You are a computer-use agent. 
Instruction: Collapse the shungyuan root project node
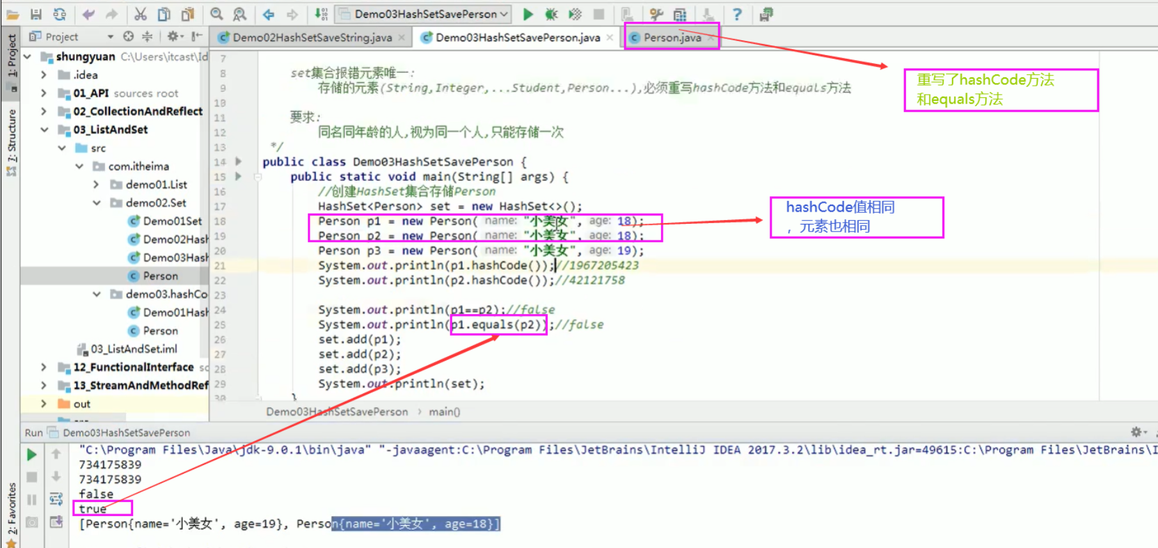[x=28, y=57]
